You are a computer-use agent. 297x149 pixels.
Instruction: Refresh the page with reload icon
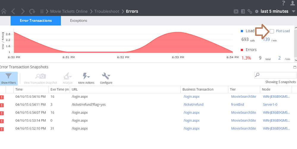tap(32, 11)
